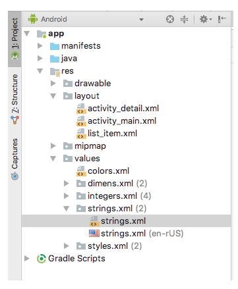Screen dimensions: 238x289
Task: Click the Android view name in header
Action: [54, 19]
